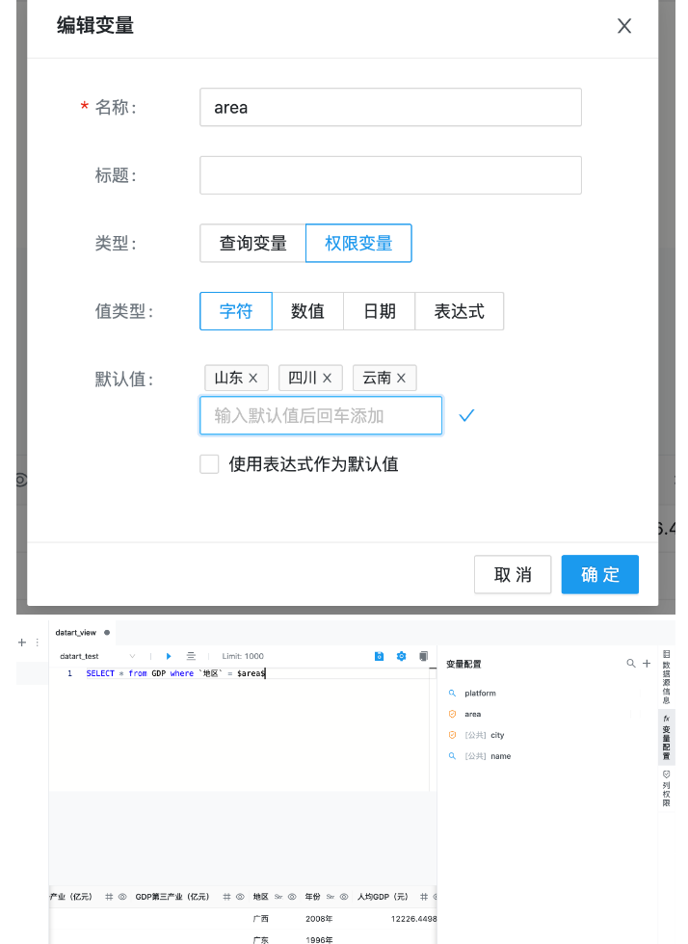Screen dimensions: 688x944
Task: Click the empty 标题 input field
Action: 390,175
